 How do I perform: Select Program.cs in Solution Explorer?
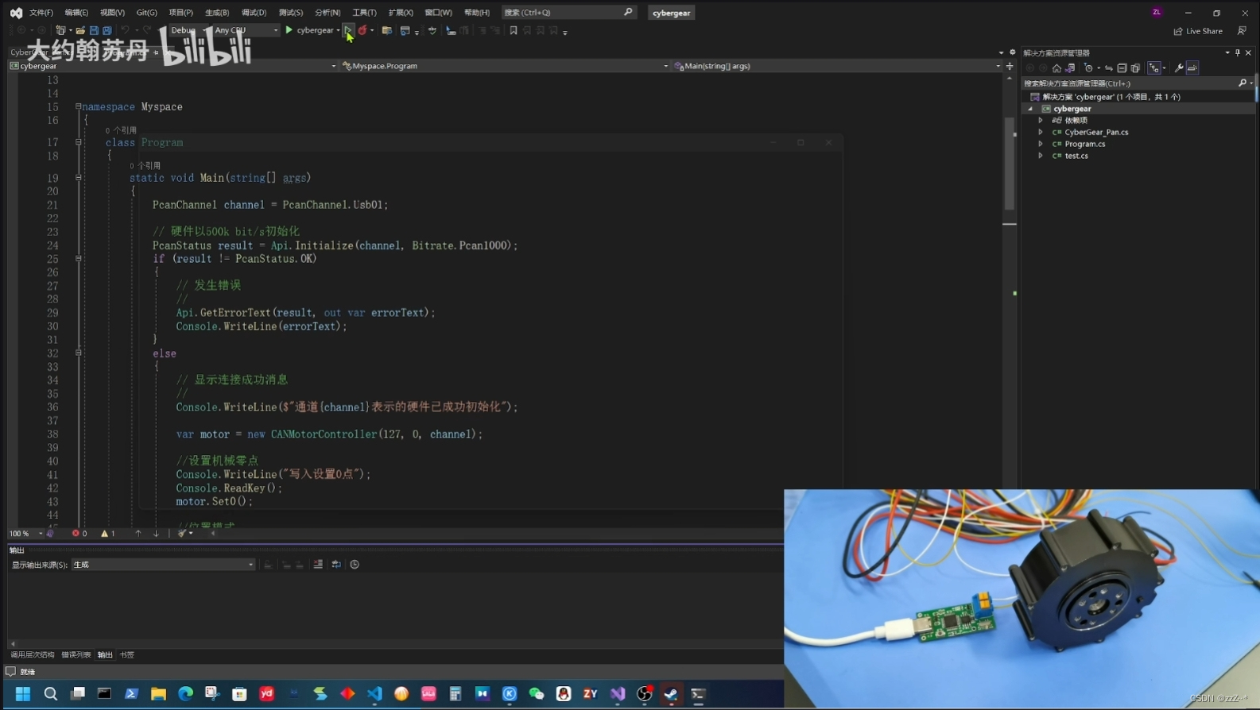coord(1085,144)
